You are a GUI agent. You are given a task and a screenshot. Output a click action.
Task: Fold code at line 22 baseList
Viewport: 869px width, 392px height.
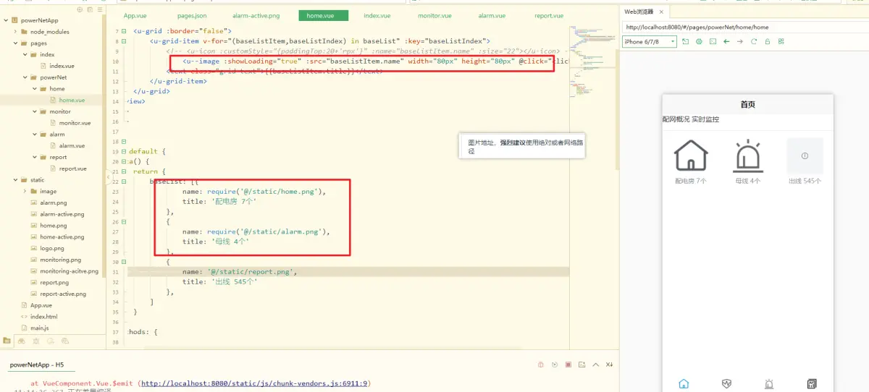coord(124,182)
